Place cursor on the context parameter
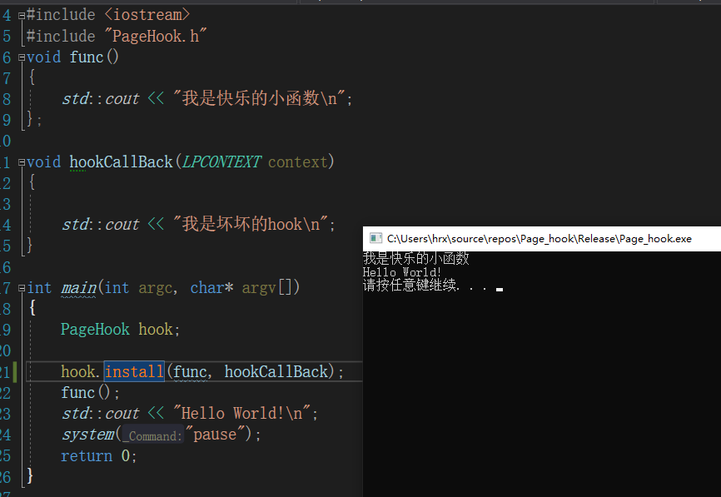The width and height of the screenshot is (721, 497). point(297,162)
